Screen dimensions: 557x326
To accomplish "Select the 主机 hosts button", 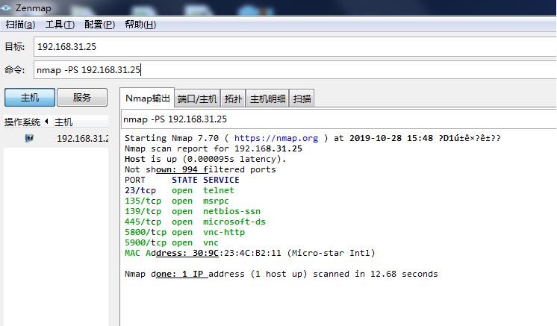I will pyautogui.click(x=30, y=97).
